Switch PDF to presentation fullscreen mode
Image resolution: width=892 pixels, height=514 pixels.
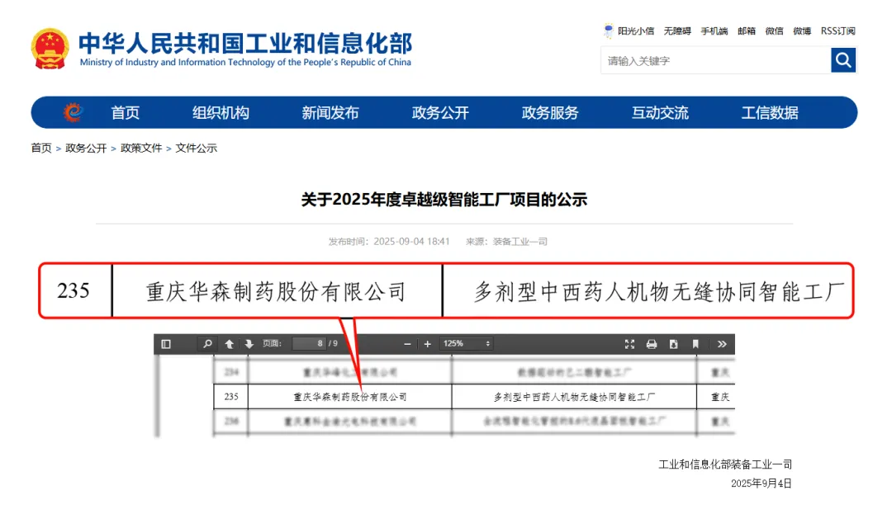coord(630,344)
